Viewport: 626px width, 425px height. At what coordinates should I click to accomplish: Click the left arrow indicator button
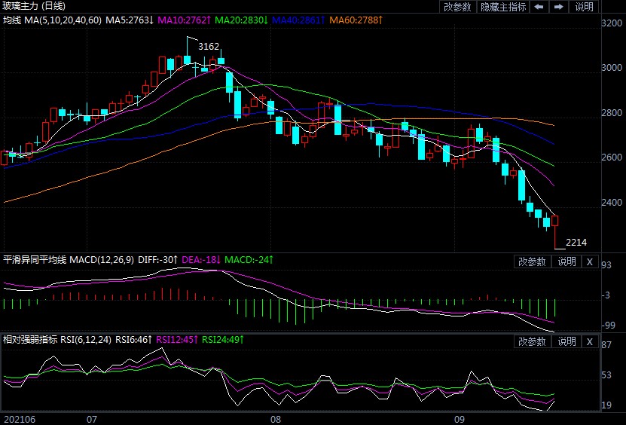pyautogui.click(x=539, y=7)
